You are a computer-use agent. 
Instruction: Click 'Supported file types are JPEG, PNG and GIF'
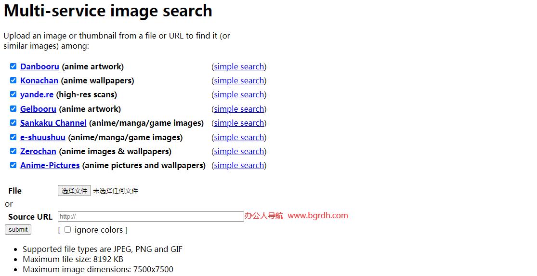coord(103,249)
